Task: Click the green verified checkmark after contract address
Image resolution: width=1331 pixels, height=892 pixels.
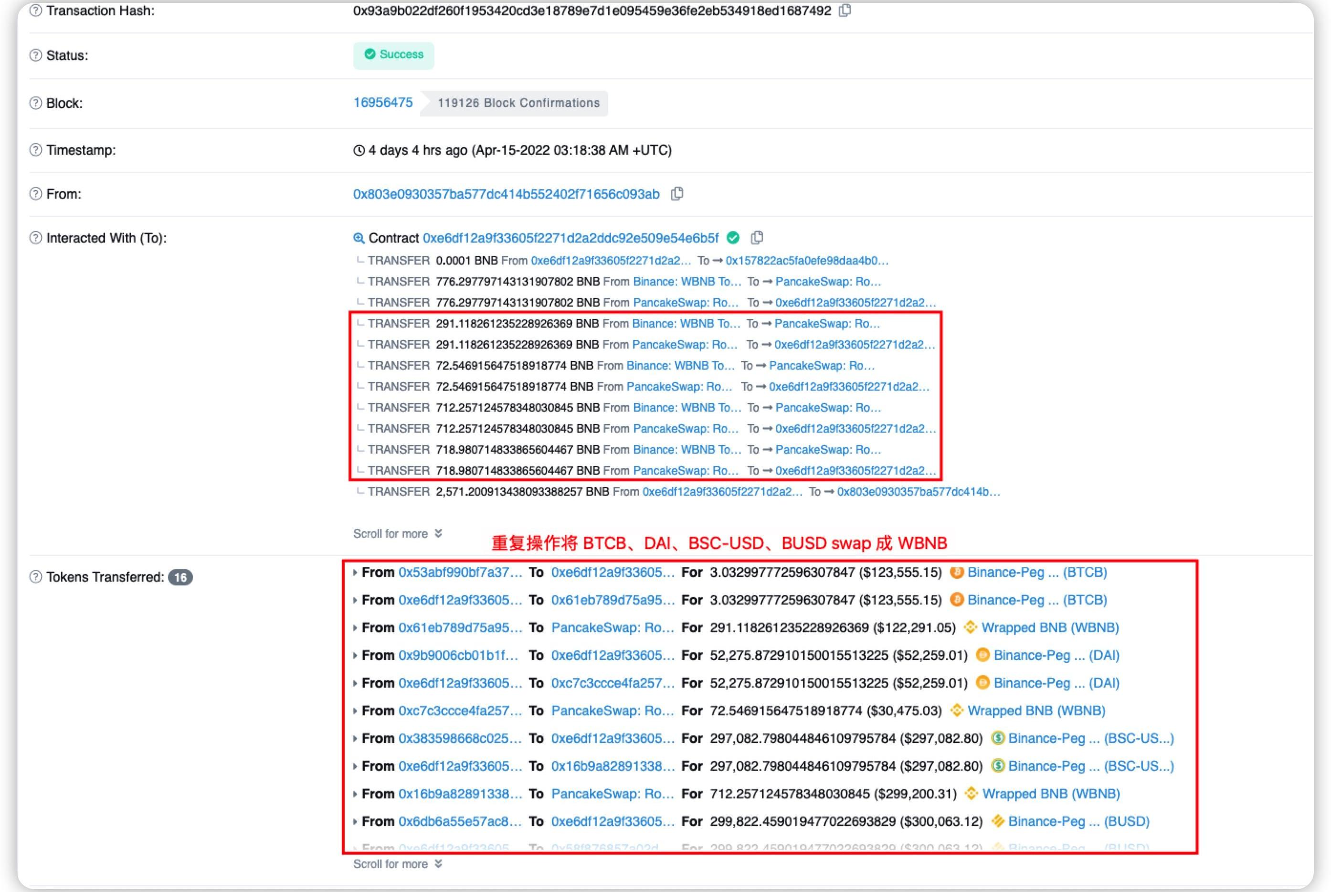Action: pyautogui.click(x=733, y=237)
